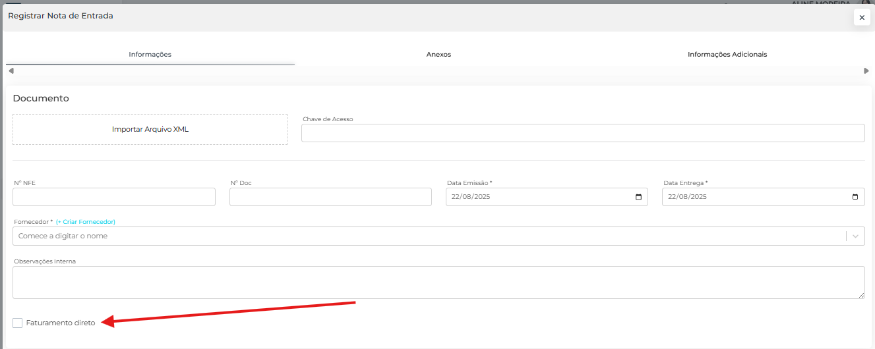Click the Observações Interna resize handle
Image resolution: width=875 pixels, height=349 pixels.
860,295
